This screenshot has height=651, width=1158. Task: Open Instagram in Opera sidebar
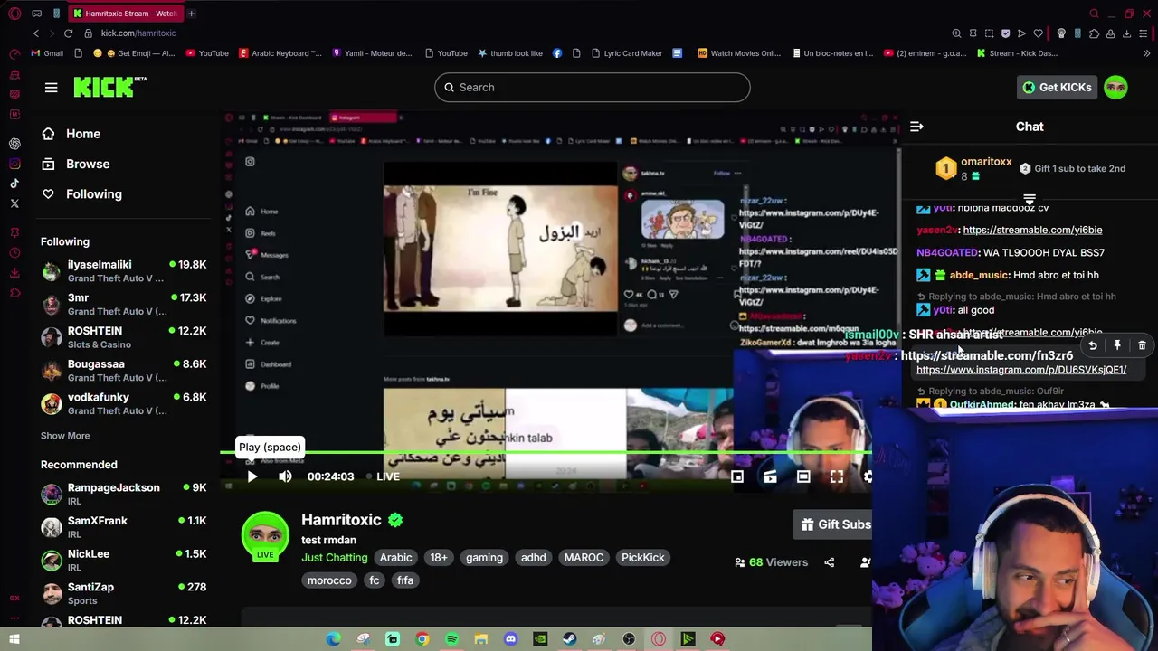pyautogui.click(x=14, y=164)
